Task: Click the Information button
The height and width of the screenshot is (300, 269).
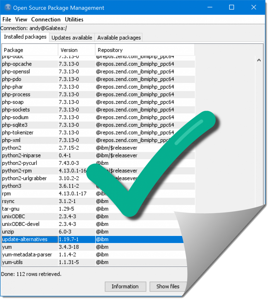Action: click(125, 287)
